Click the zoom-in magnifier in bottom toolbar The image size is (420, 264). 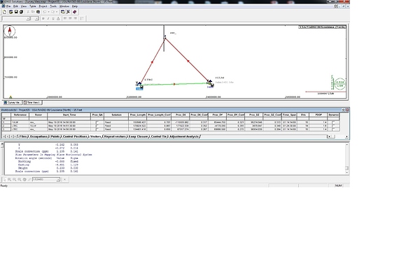(x=9, y=179)
